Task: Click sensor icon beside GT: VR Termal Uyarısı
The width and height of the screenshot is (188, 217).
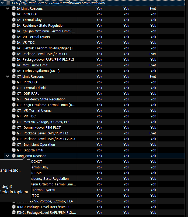Action: click(14, 111)
